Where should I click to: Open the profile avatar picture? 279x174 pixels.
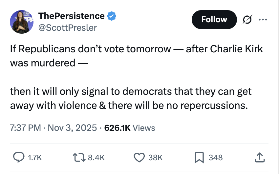(x=22, y=22)
